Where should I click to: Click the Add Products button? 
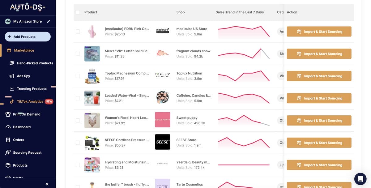[28, 36]
